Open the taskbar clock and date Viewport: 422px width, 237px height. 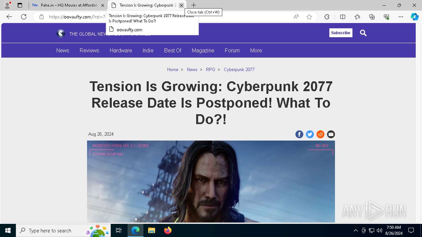pos(394,230)
